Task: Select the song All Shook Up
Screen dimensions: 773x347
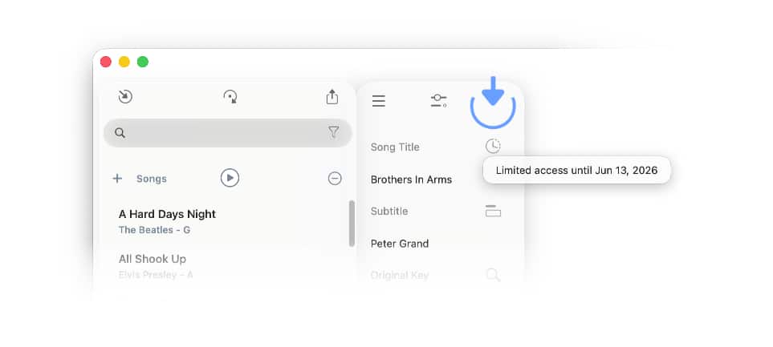Action: point(153,259)
